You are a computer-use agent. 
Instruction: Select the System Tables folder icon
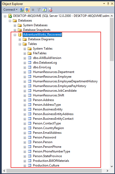[30, 49]
